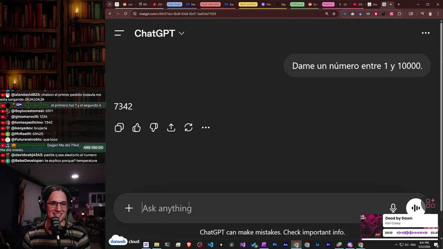Open more actions under the response
443x249 pixels.
[206, 128]
